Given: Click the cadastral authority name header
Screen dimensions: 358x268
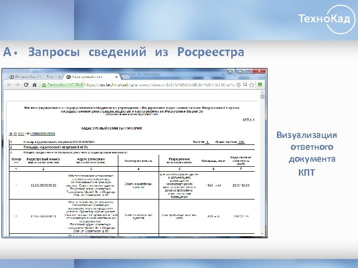Looking at the screenshot, I should 132,110.
